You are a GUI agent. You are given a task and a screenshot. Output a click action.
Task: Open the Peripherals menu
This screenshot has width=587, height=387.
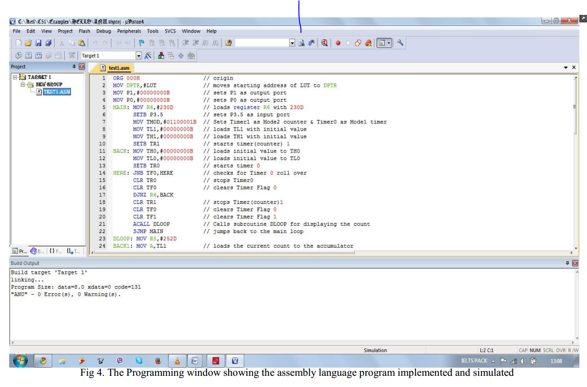click(130, 31)
